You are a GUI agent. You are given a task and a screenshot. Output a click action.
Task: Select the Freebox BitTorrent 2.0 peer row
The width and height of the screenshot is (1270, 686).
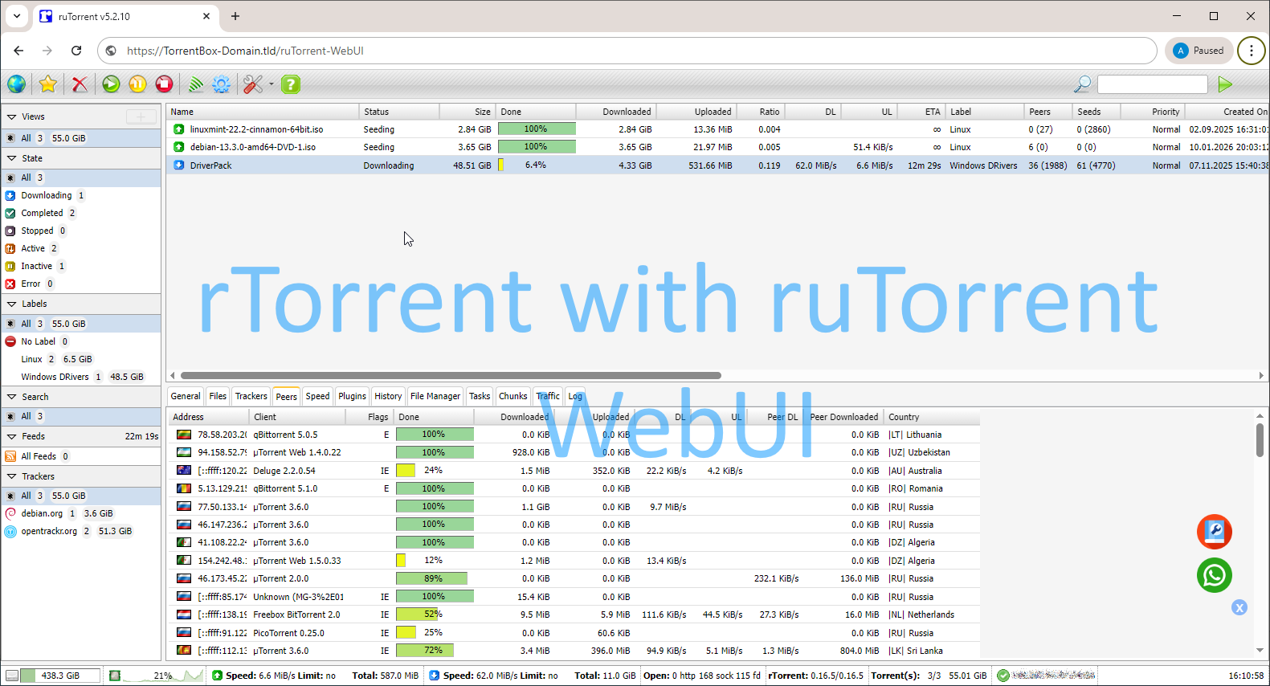point(574,615)
